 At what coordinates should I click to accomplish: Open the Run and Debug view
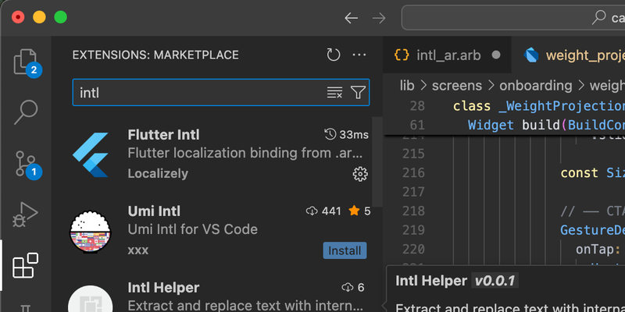pyautogui.click(x=26, y=214)
